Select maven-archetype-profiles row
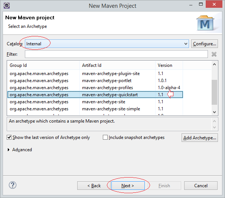 click(95, 88)
